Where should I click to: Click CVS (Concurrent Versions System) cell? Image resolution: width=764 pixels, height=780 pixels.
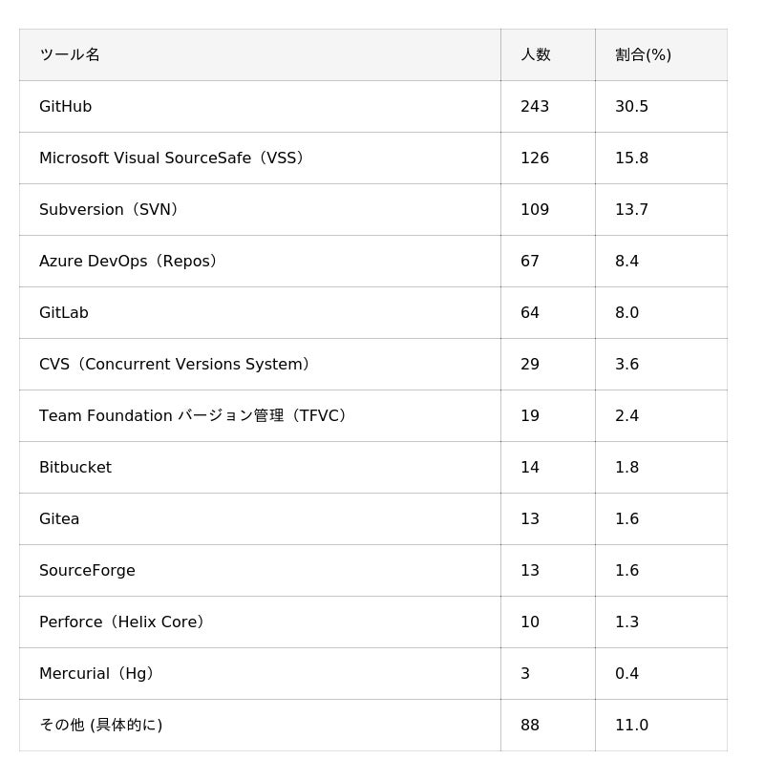(260, 364)
